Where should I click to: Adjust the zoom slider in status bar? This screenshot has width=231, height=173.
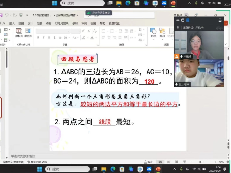point(201,162)
